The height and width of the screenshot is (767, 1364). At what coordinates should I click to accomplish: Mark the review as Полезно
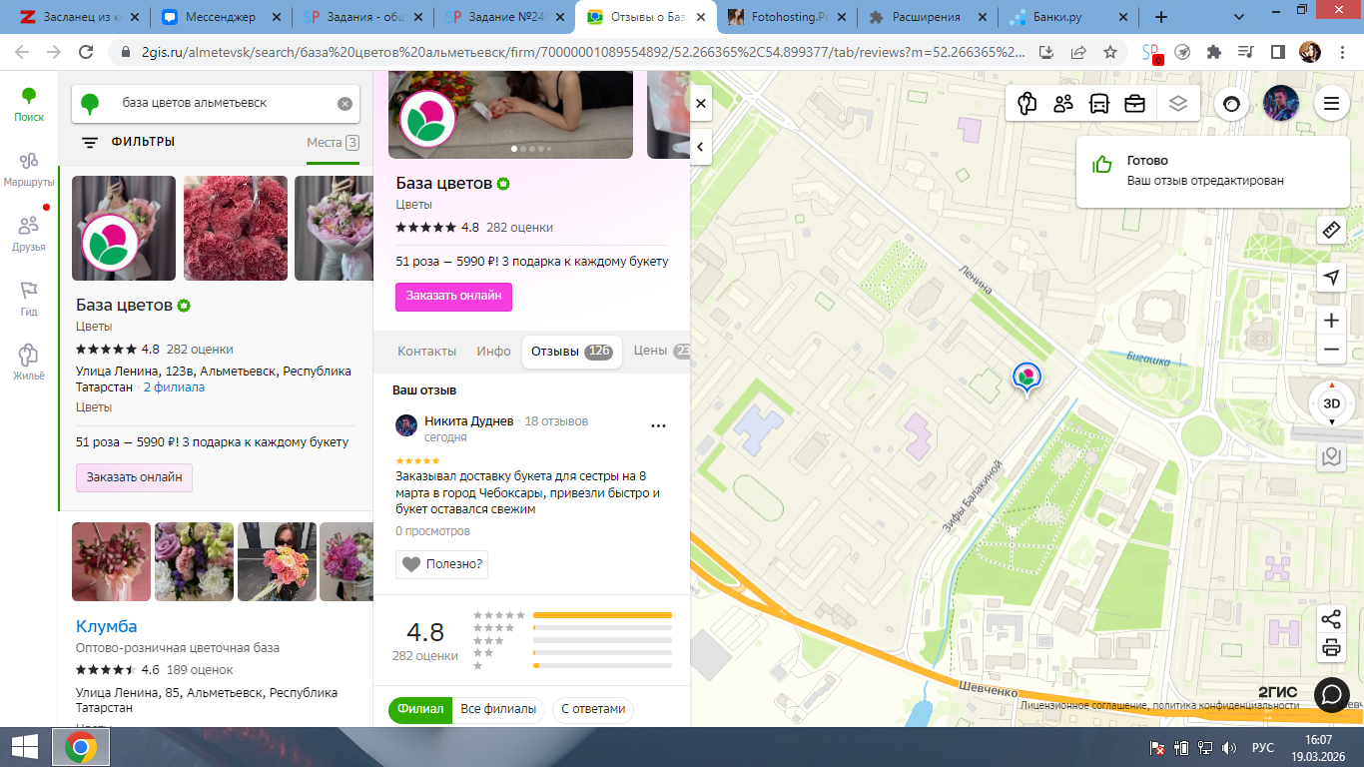pos(441,564)
